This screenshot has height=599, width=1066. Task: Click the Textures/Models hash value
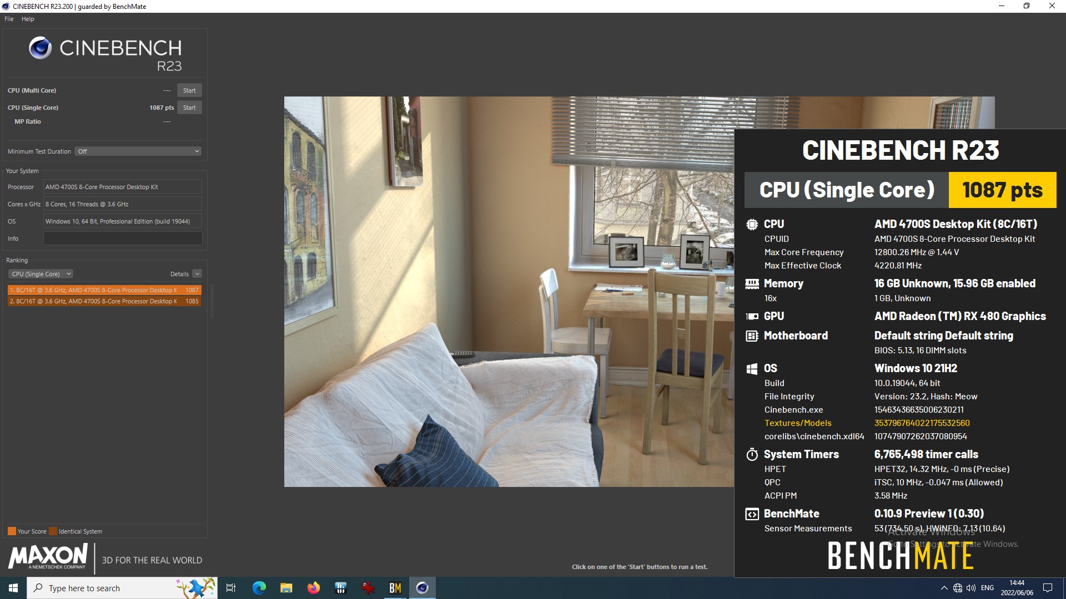coord(922,423)
